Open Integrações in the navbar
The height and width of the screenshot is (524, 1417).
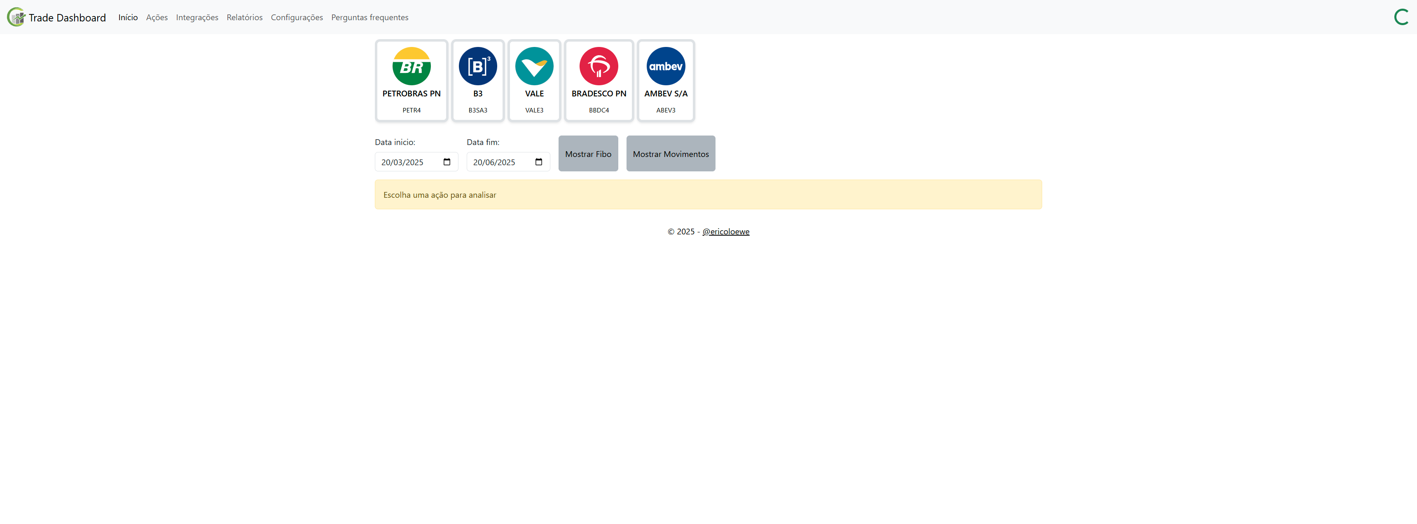[197, 18]
